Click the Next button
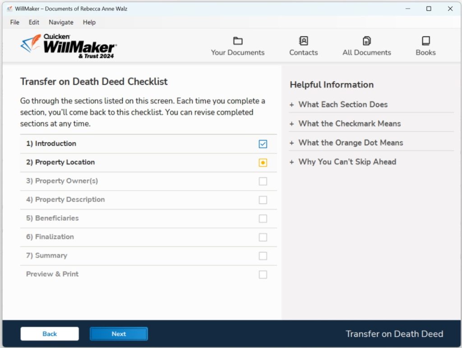The width and height of the screenshot is (462, 348). (x=119, y=334)
